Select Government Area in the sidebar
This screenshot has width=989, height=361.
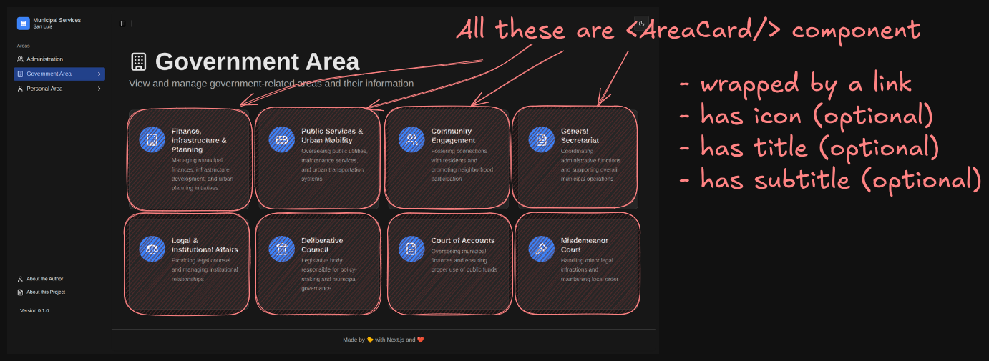point(49,74)
